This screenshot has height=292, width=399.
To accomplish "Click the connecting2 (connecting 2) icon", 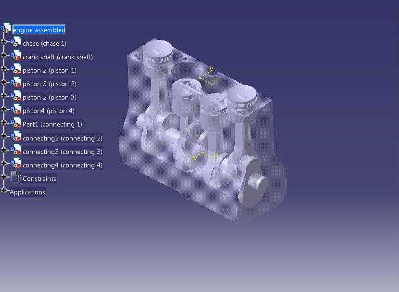I will (x=16, y=136).
